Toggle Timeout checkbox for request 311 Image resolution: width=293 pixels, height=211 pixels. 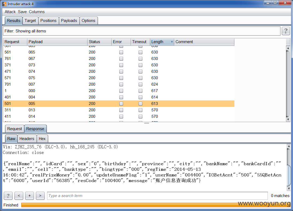pos(140,110)
